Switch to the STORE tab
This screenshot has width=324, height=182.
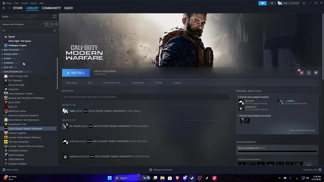point(18,8)
